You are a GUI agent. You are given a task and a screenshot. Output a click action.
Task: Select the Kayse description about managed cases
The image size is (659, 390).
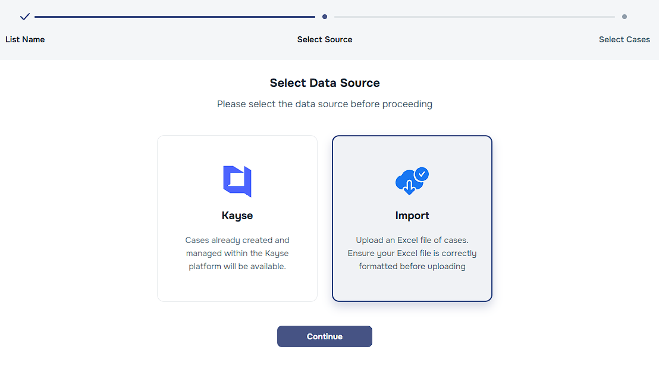237,253
